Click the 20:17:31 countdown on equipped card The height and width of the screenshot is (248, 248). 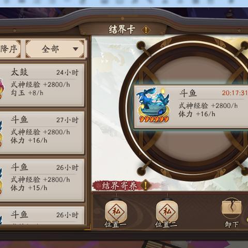[235, 93]
